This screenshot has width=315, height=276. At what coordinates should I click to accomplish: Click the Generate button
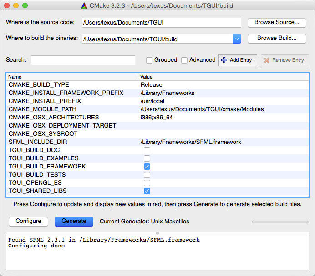74,222
